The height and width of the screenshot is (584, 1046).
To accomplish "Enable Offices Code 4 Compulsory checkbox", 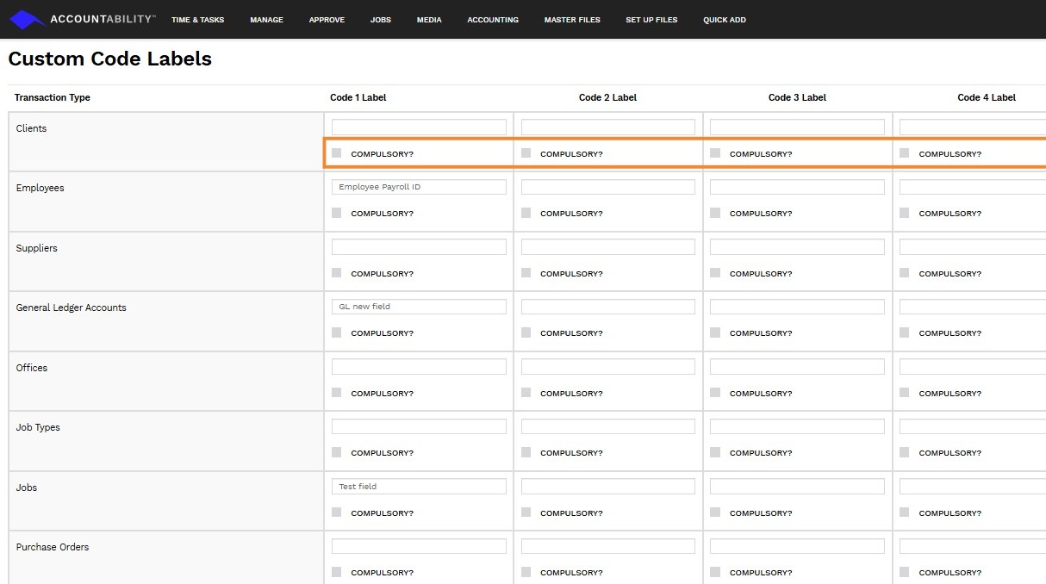I will [905, 393].
